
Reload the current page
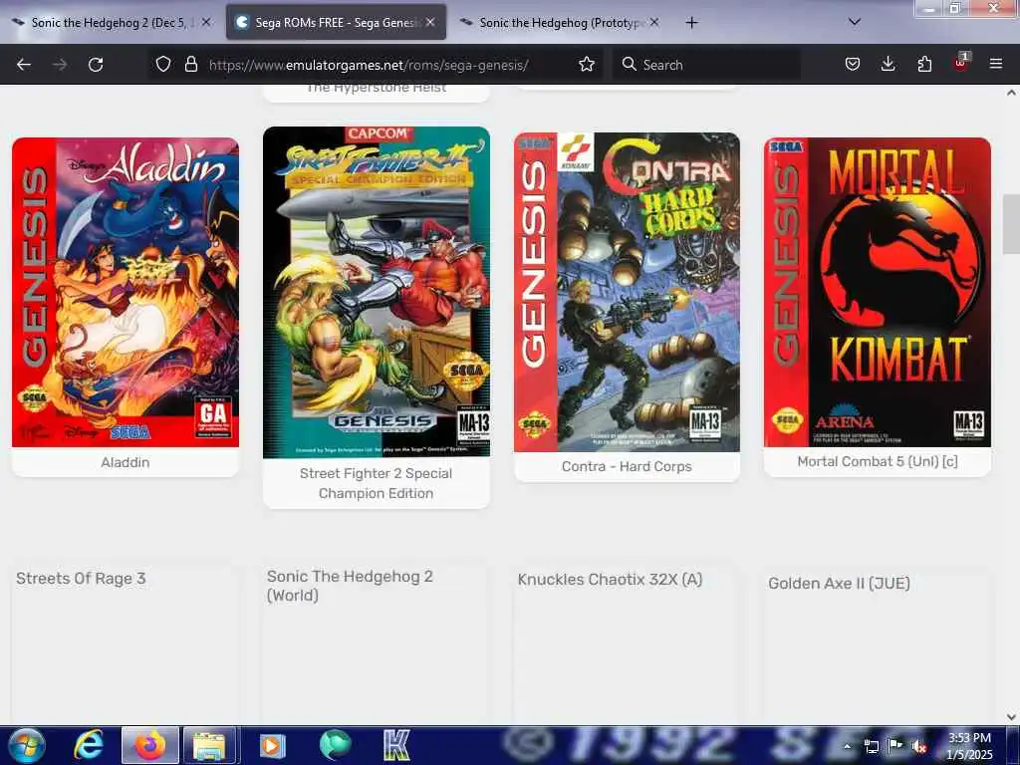96,65
